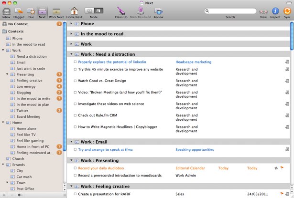Complete the 'Broken Meetings' video task
Screen dimensions: 294x198
click(75, 92)
